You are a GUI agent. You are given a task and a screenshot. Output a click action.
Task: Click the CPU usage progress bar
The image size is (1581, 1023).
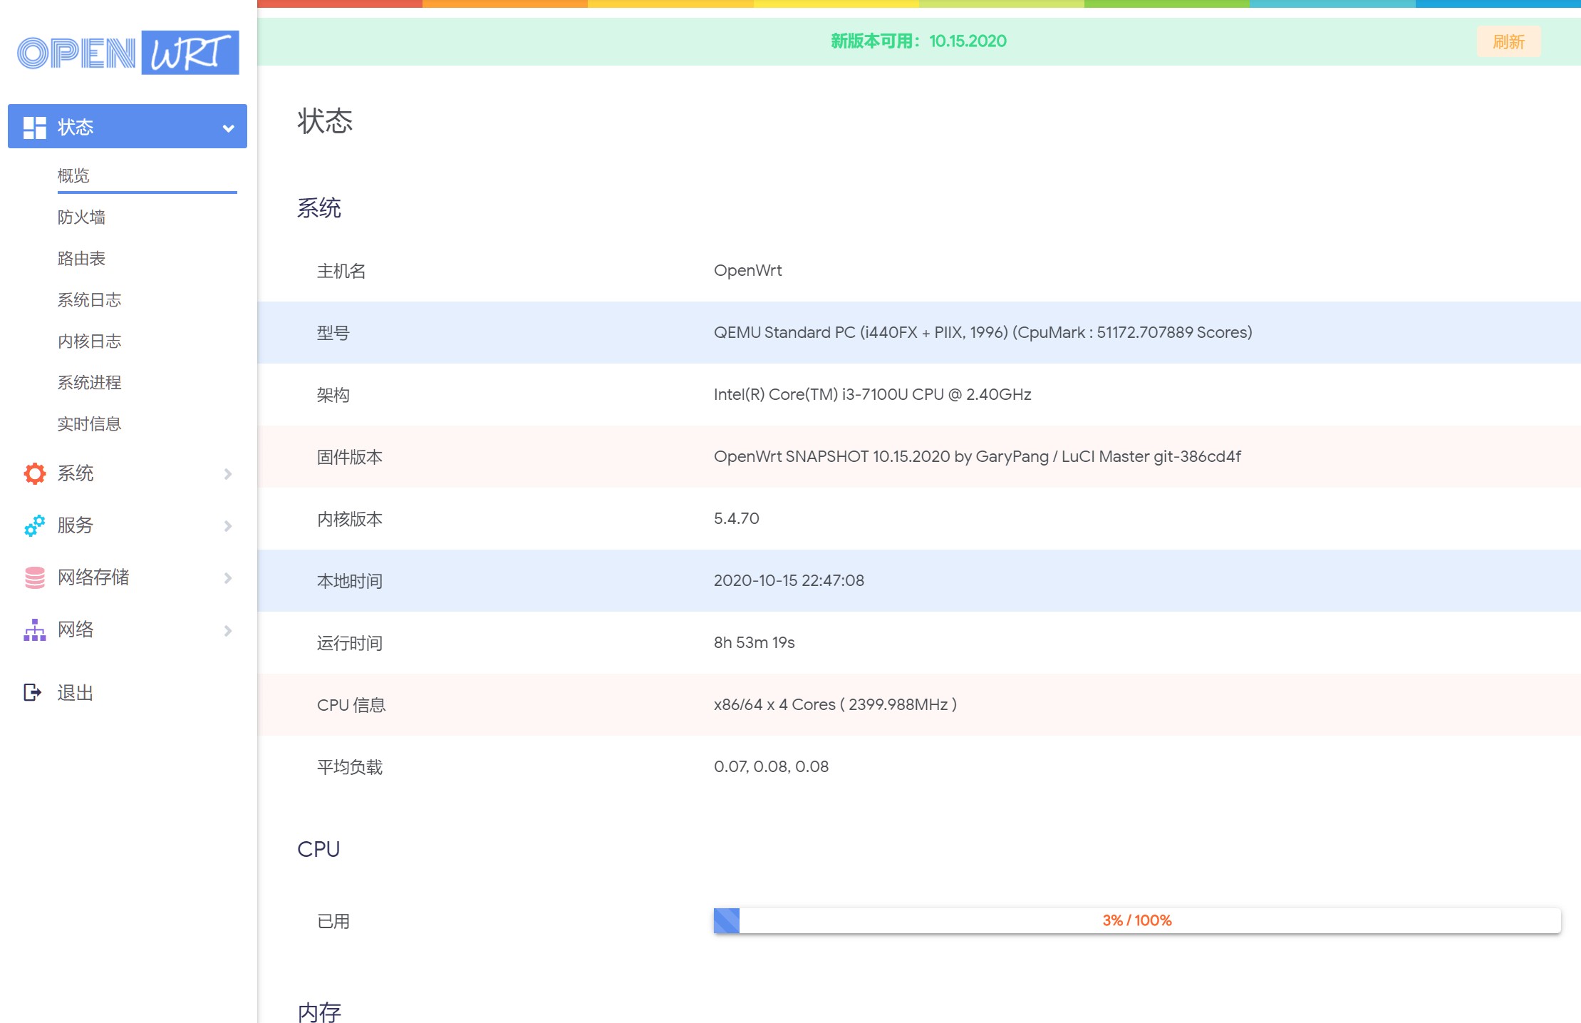tap(1136, 920)
